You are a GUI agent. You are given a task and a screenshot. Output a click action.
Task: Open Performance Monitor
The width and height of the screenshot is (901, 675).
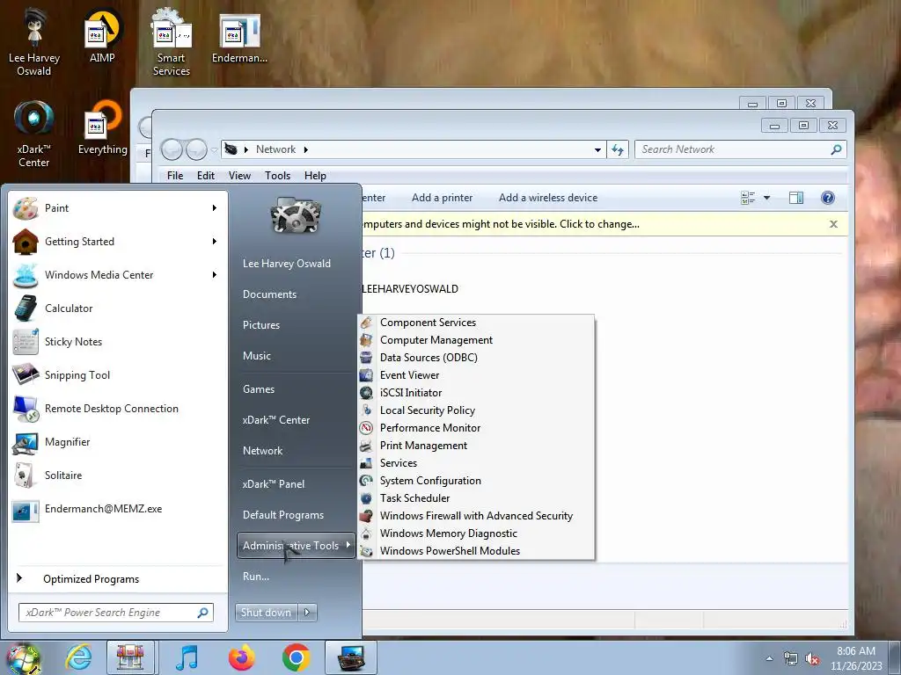(476, 428)
